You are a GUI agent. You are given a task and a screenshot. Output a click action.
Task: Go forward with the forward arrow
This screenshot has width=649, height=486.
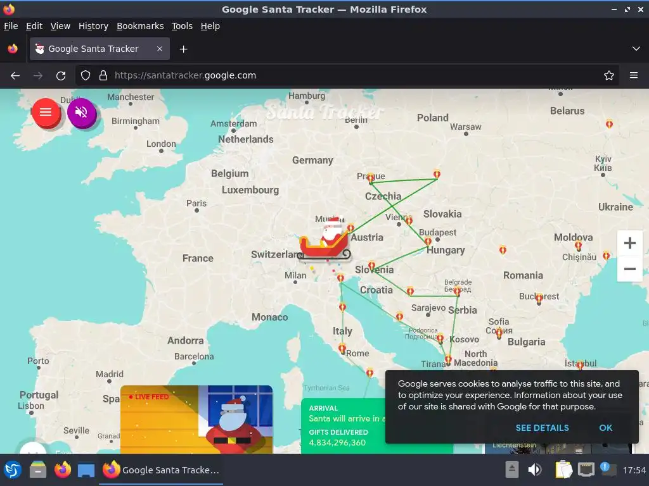coord(38,76)
